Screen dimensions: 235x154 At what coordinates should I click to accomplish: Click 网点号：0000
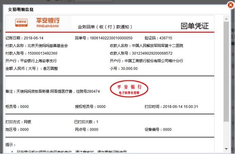[87, 130]
